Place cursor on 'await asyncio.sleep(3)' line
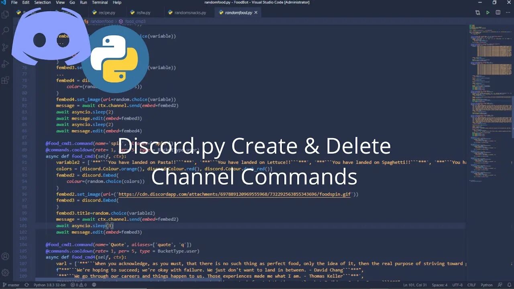This screenshot has height=289, width=514. [x=85, y=226]
